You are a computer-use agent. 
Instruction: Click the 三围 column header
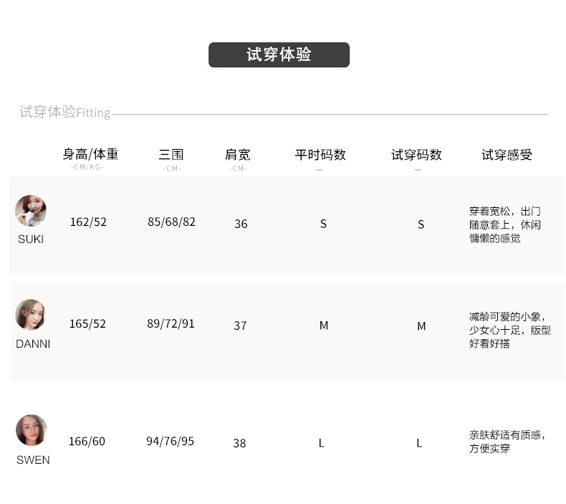click(x=171, y=154)
